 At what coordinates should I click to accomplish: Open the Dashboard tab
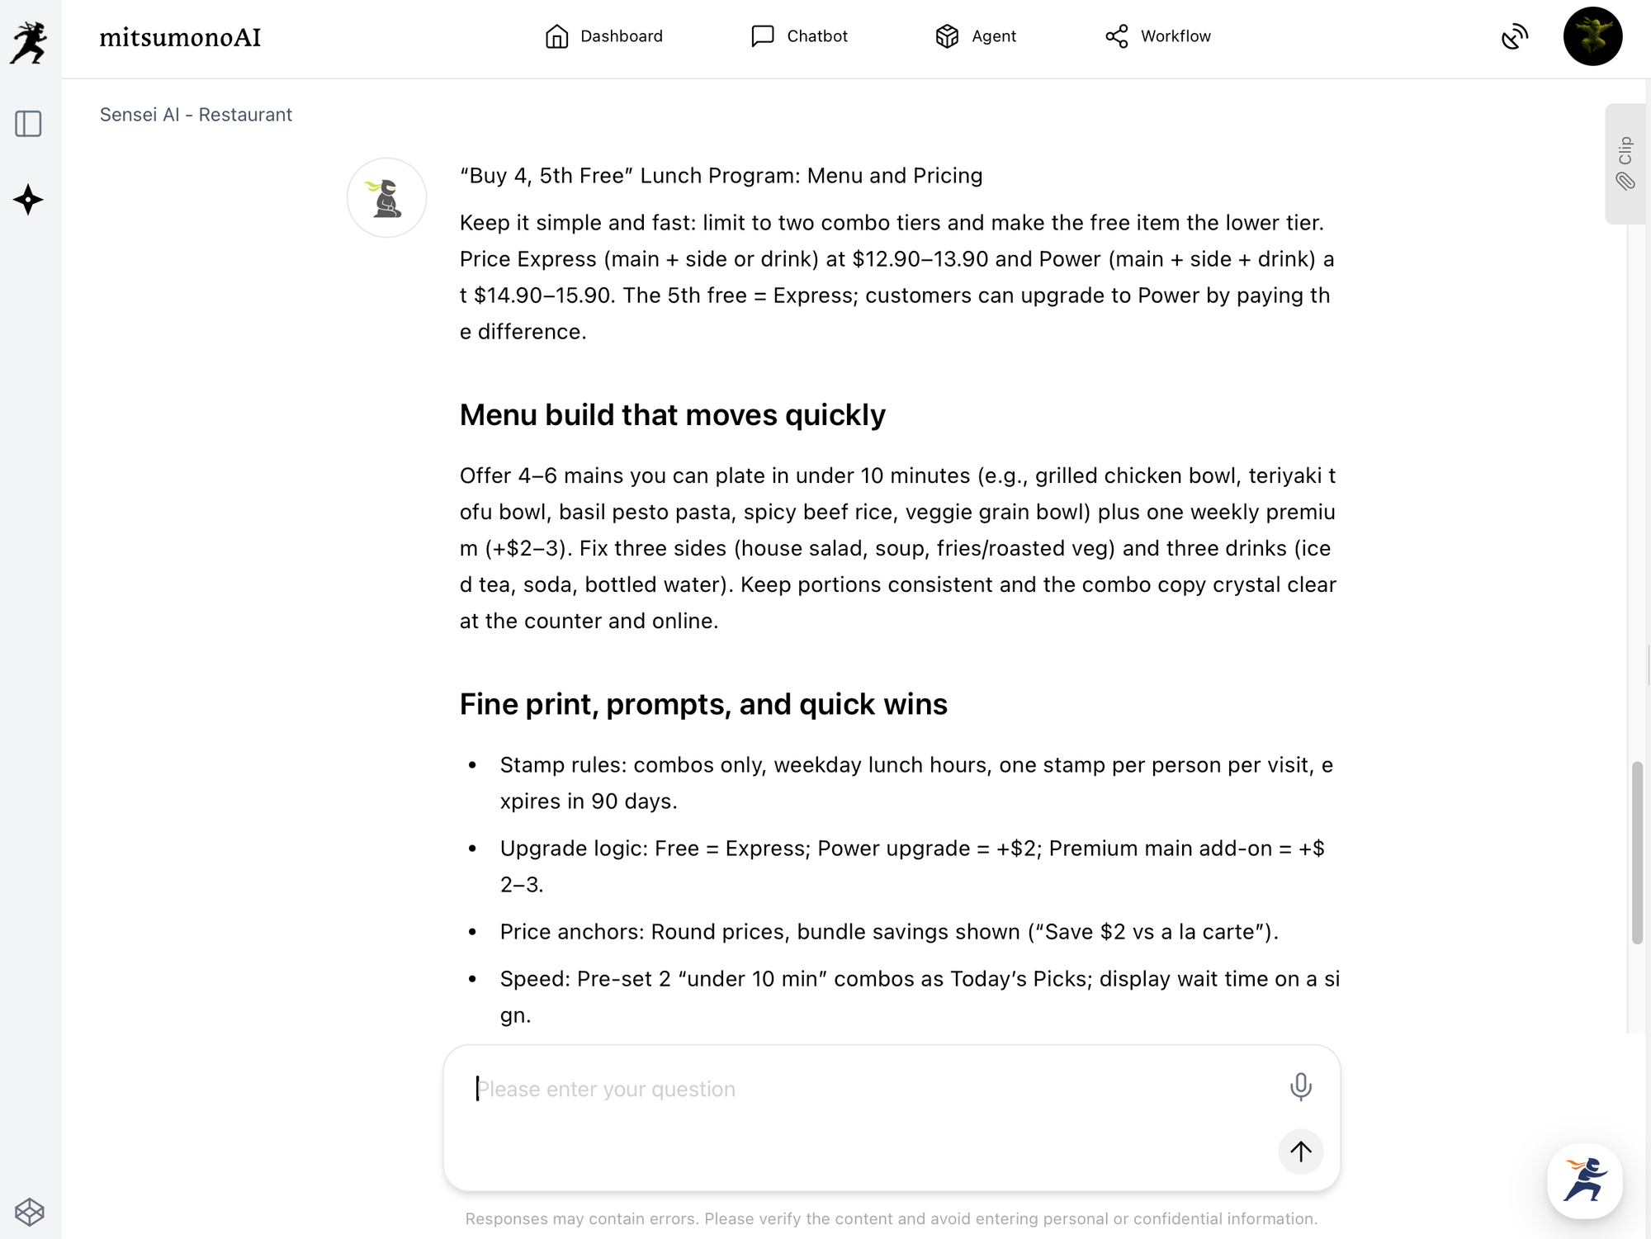[621, 36]
